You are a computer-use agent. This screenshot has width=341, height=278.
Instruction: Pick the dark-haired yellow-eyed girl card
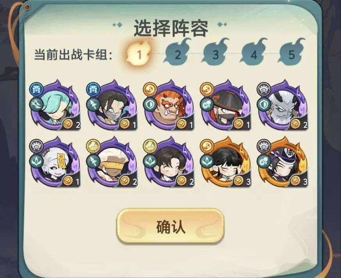click(x=169, y=162)
